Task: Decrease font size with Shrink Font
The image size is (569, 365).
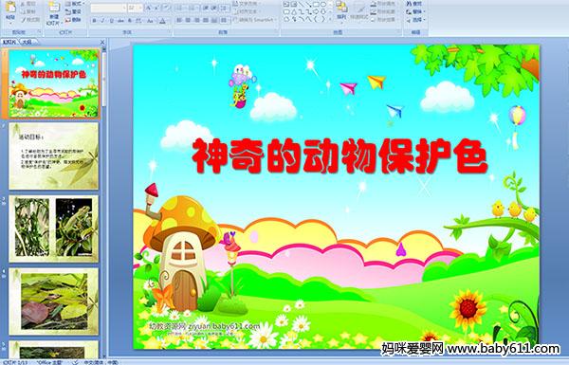Action: point(156,8)
